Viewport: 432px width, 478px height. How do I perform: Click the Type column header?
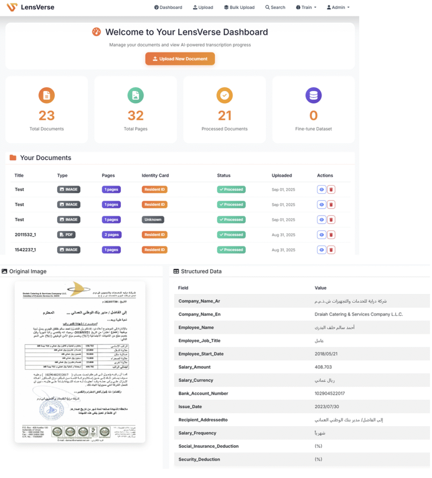point(62,176)
